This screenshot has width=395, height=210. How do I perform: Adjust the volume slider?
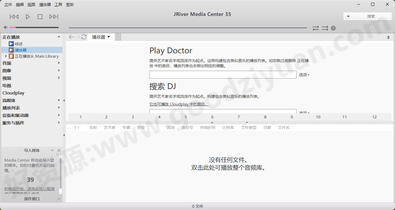pos(33,27)
